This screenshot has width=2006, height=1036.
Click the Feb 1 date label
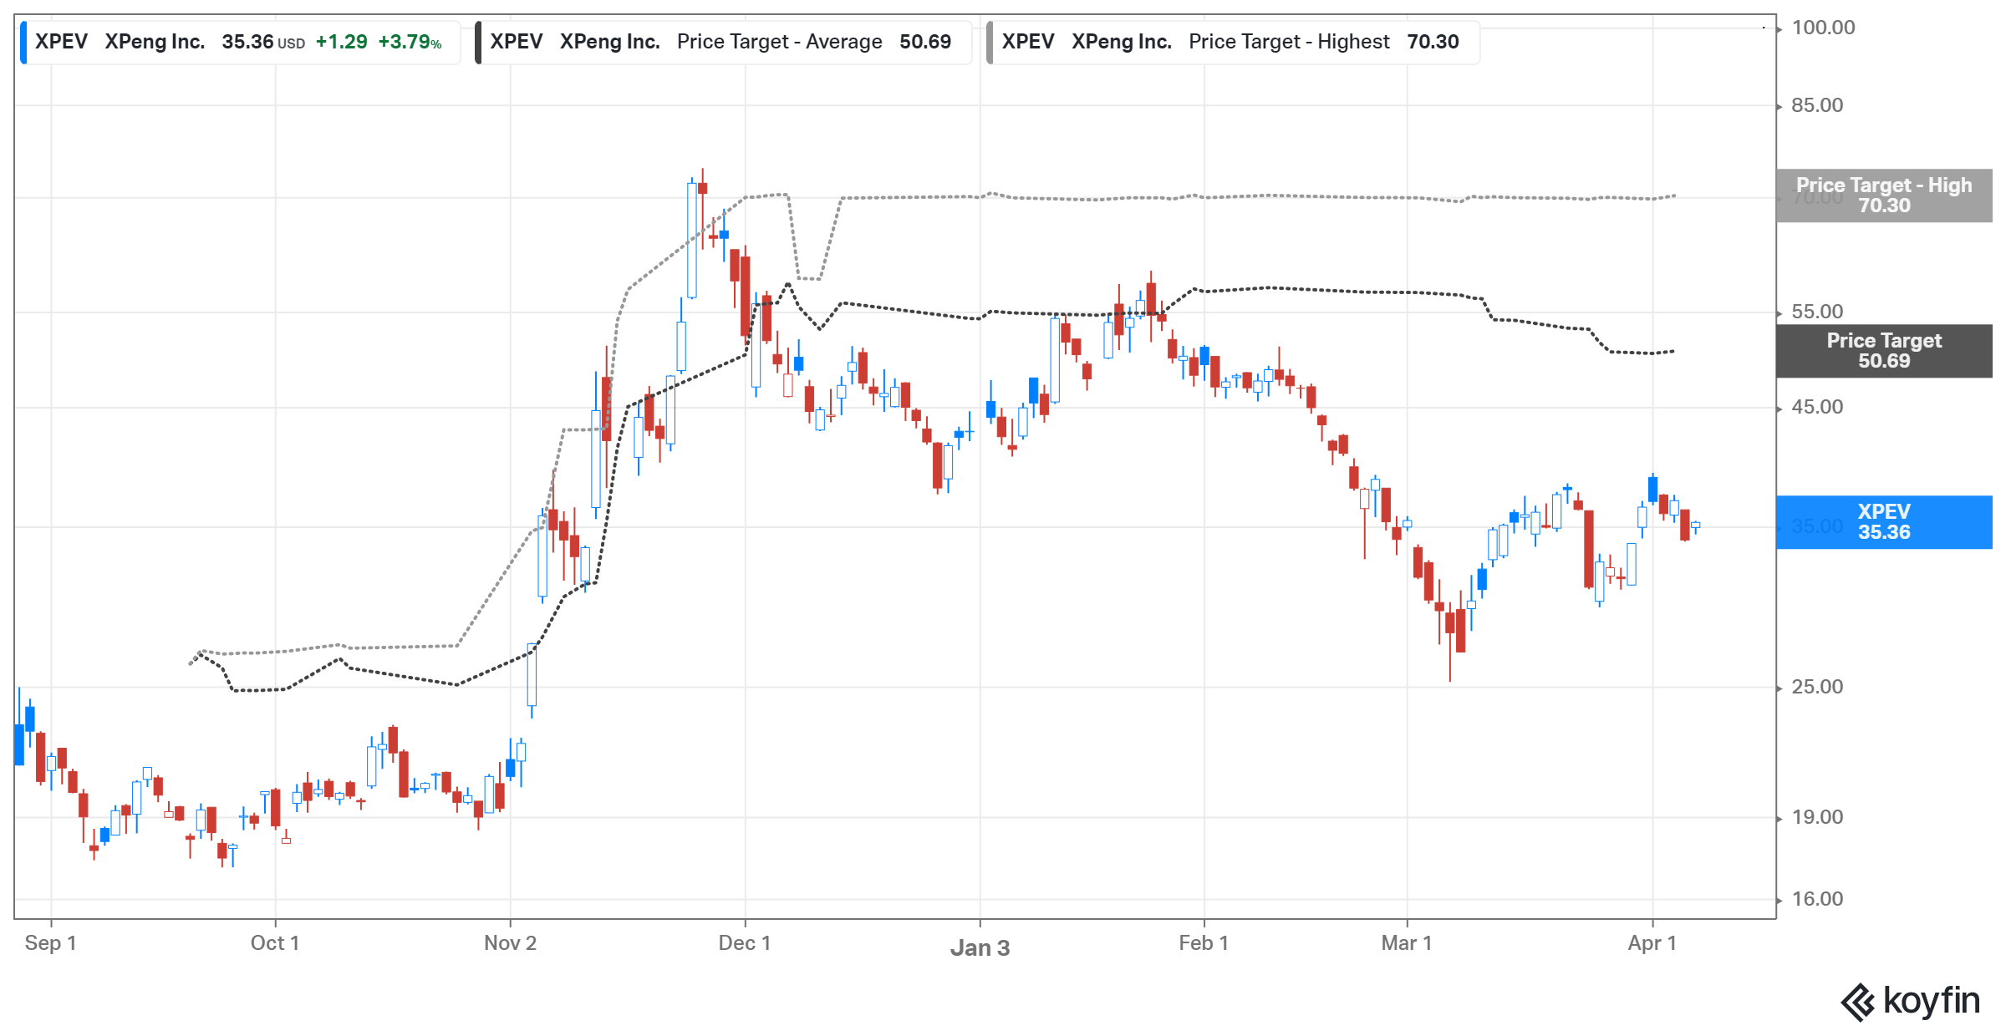1204,943
